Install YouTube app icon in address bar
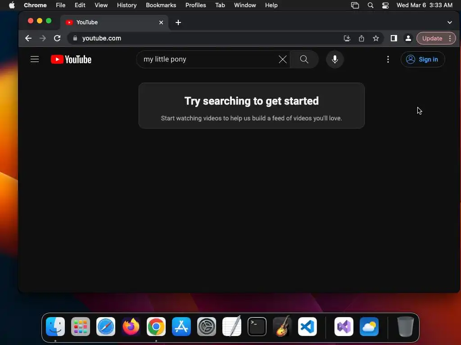The width and height of the screenshot is (461, 345). click(347, 38)
